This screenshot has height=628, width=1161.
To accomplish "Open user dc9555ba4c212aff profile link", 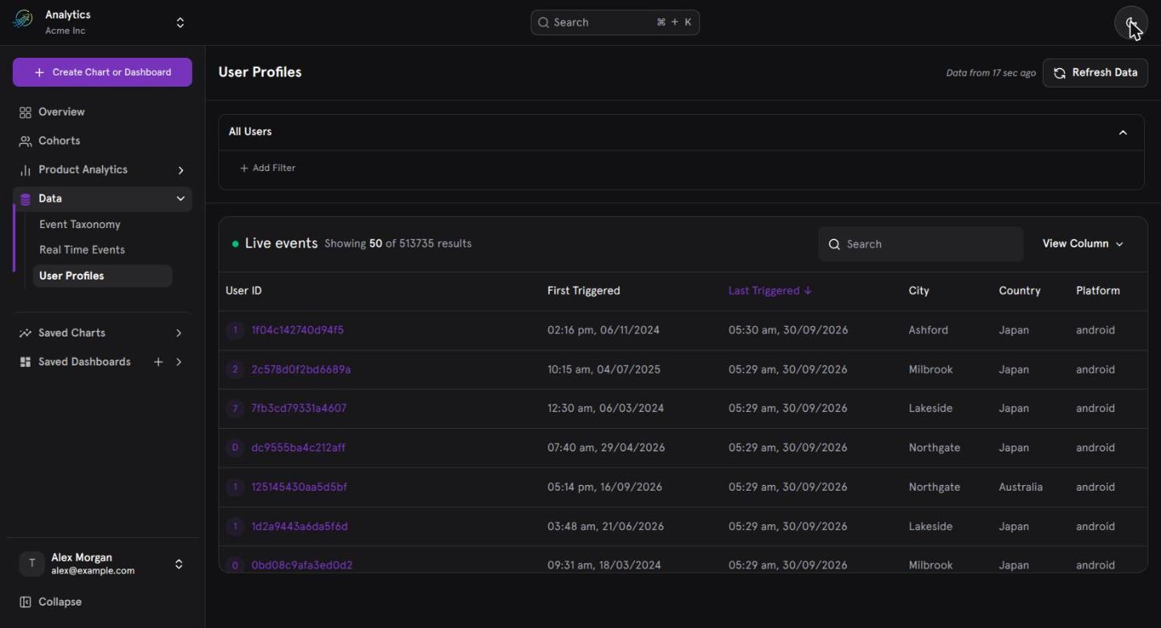I will pos(298,447).
